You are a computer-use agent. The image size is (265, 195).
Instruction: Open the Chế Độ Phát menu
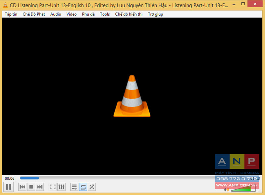coord(34,14)
